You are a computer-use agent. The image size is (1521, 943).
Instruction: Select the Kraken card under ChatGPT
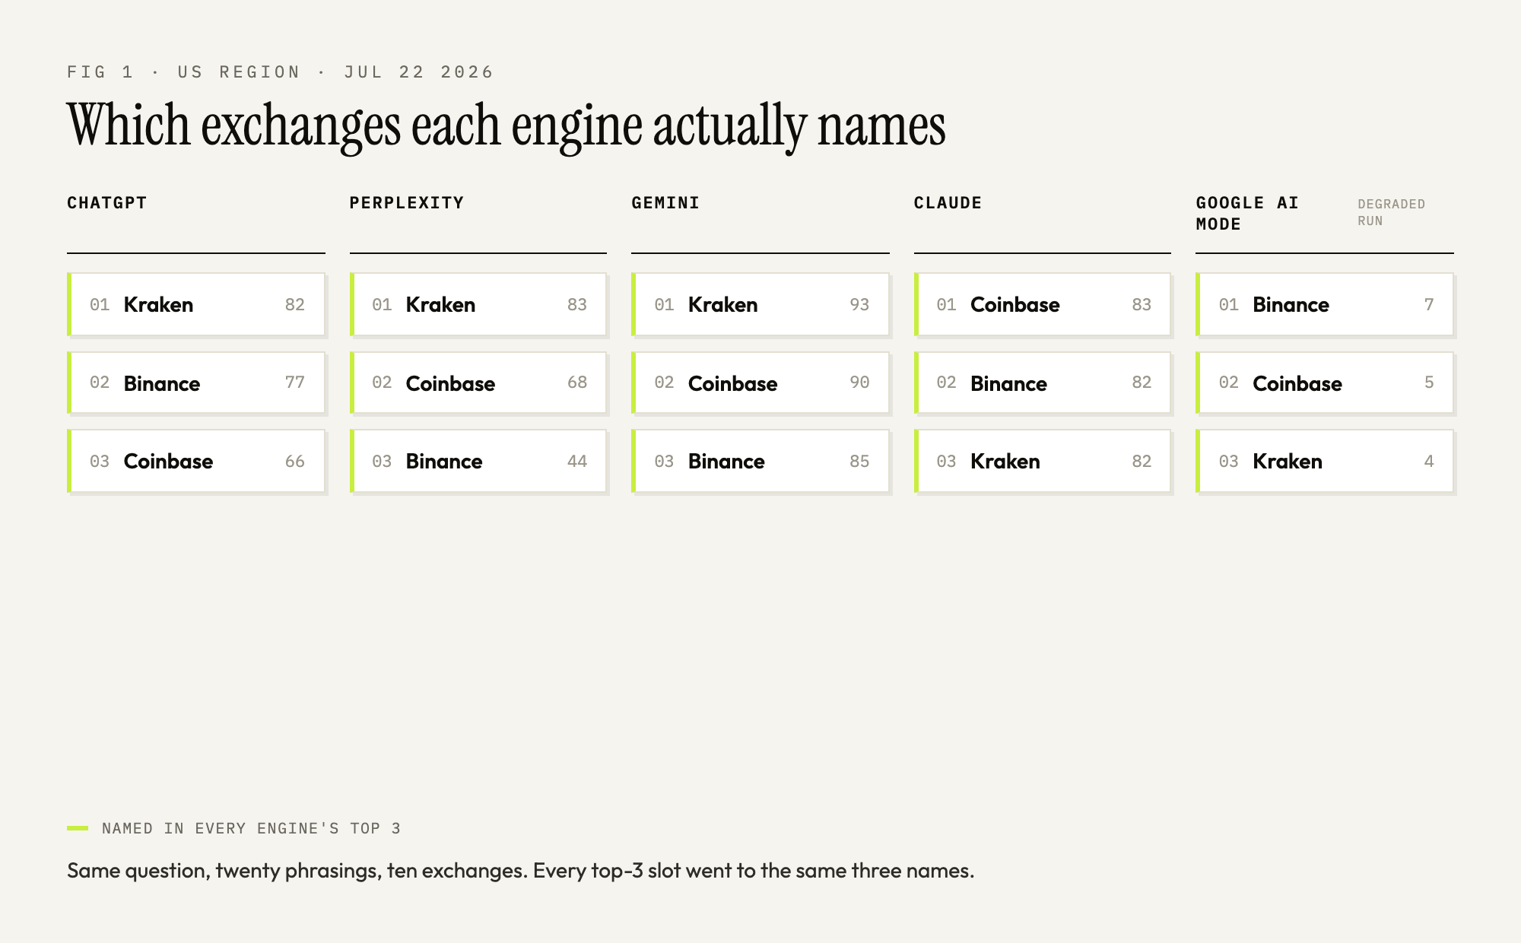(196, 304)
